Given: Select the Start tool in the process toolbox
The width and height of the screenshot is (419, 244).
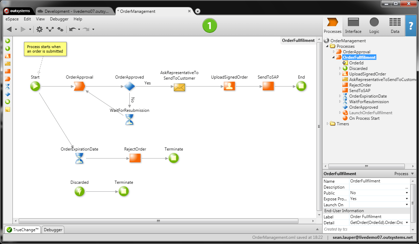Looking at the screenshot, I should [7, 40].
